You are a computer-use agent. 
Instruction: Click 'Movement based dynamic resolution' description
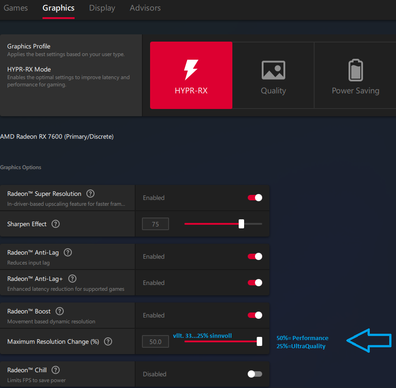tap(51, 322)
